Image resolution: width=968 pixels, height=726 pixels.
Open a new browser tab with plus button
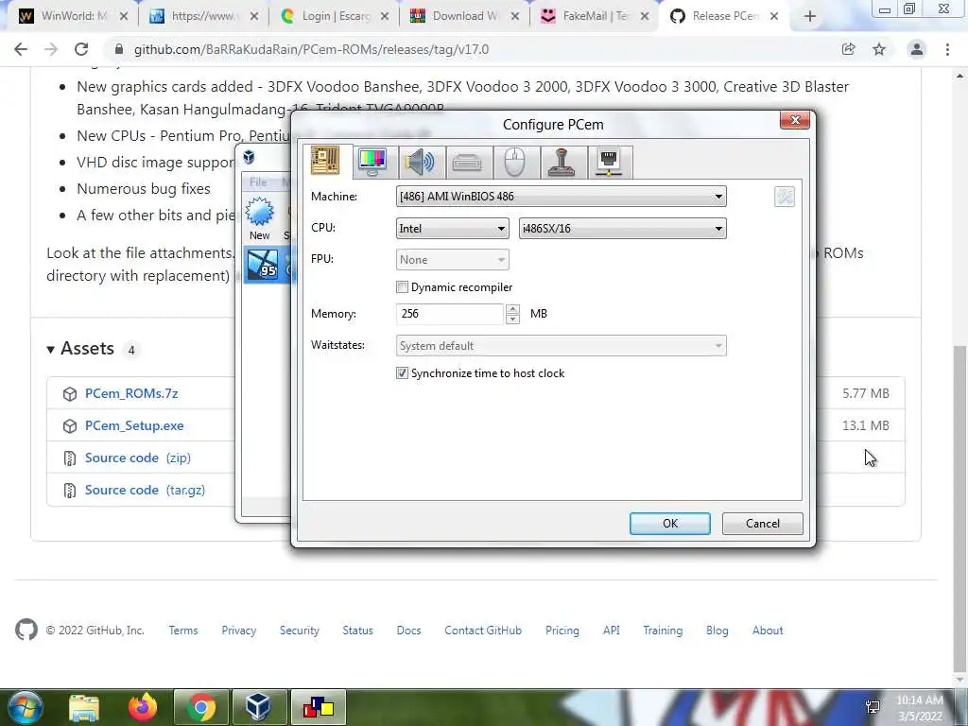pyautogui.click(x=810, y=17)
